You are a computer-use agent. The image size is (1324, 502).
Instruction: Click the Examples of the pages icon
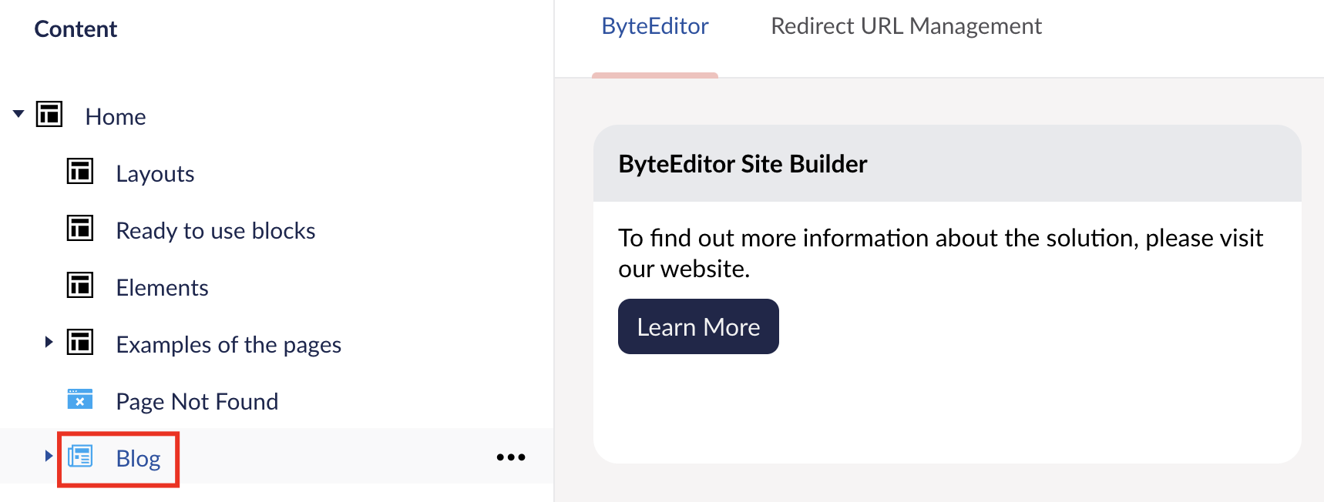80,343
